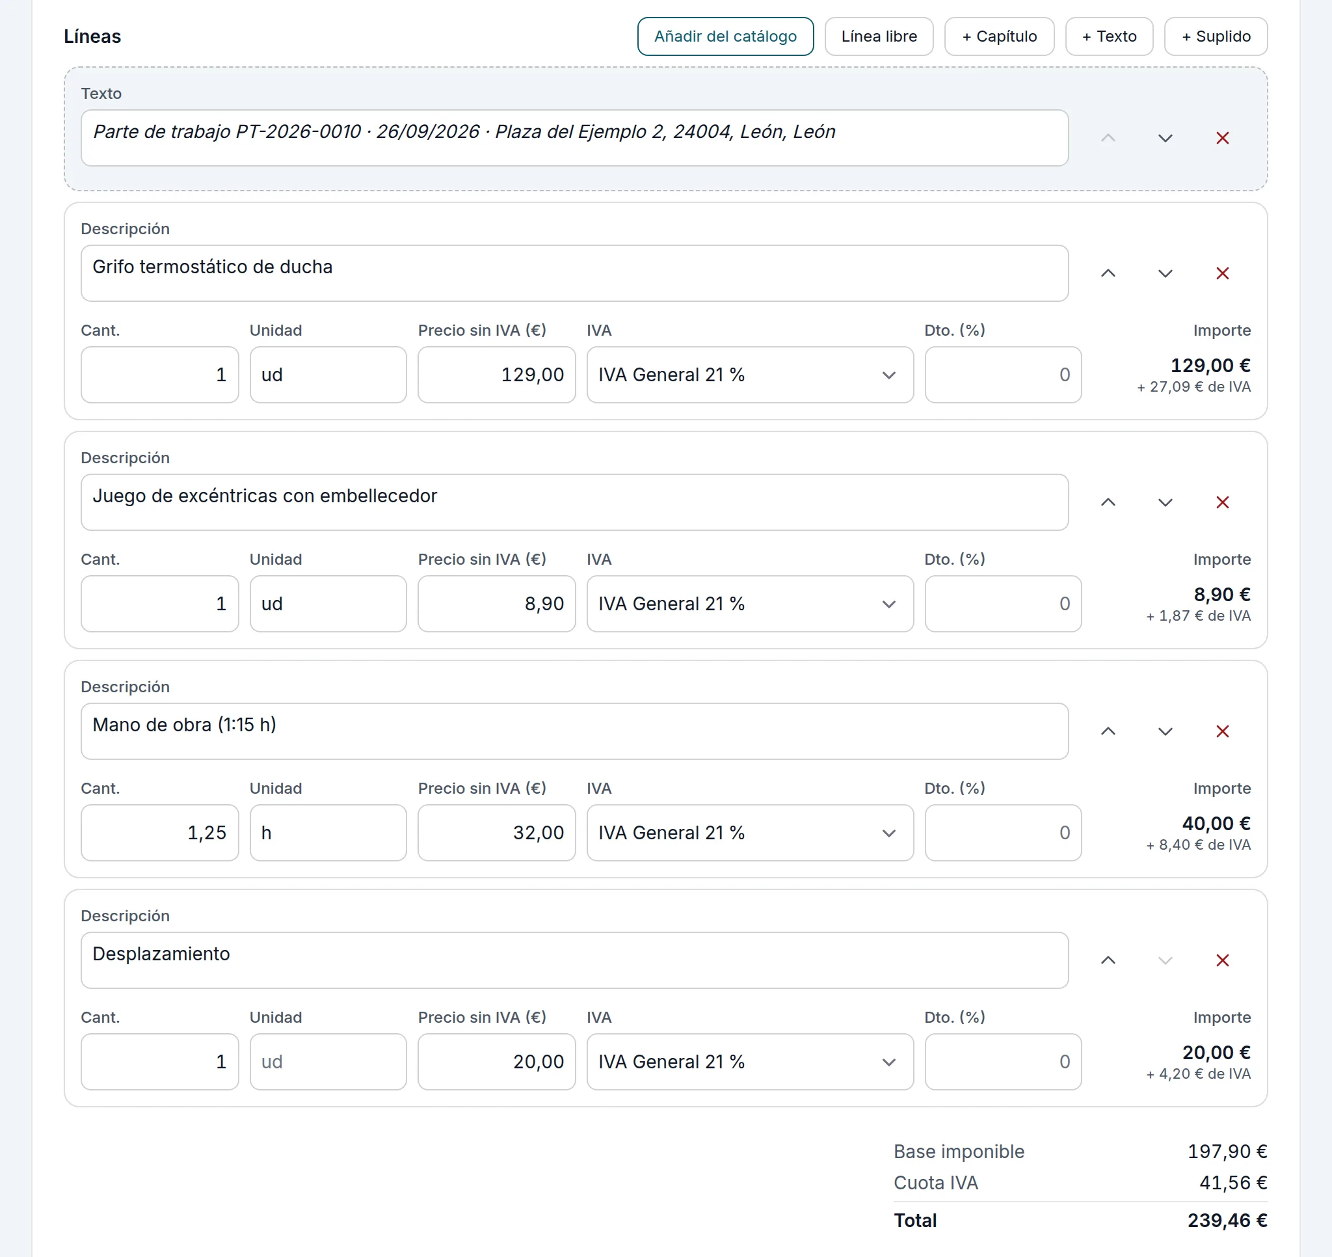Screen dimensions: 1332x1257
Task: Click the Base imponible value 197,90 €
Action: coord(1227,1151)
